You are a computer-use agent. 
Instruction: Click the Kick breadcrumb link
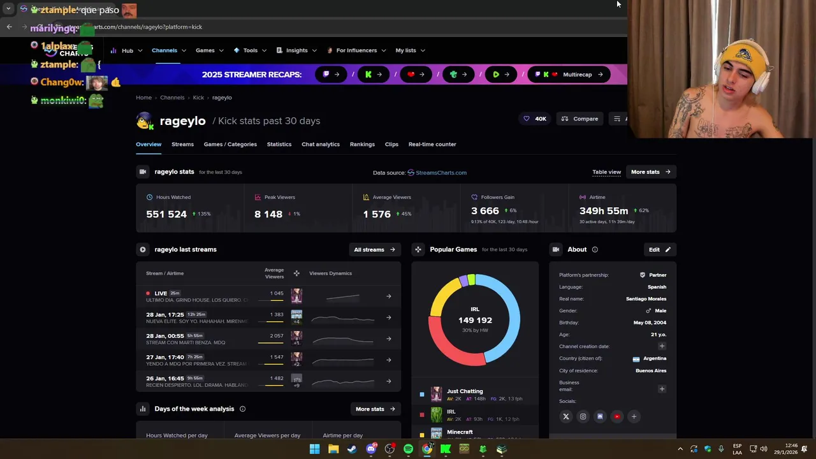tap(198, 98)
